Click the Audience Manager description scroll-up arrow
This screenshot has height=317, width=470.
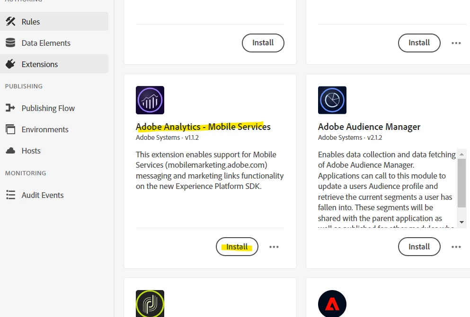click(461, 154)
